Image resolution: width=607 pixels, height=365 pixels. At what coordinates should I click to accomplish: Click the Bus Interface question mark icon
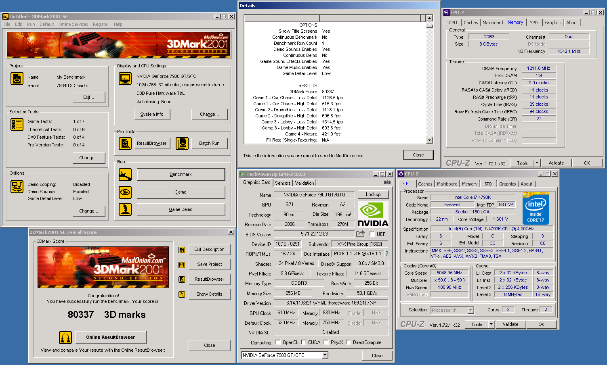(387, 254)
